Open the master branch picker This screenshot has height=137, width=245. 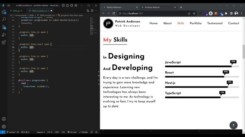pos(11,132)
